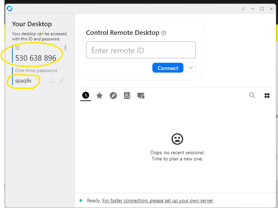Refresh the one-time password
Screen dimensions: 278x208
click(x=52, y=80)
